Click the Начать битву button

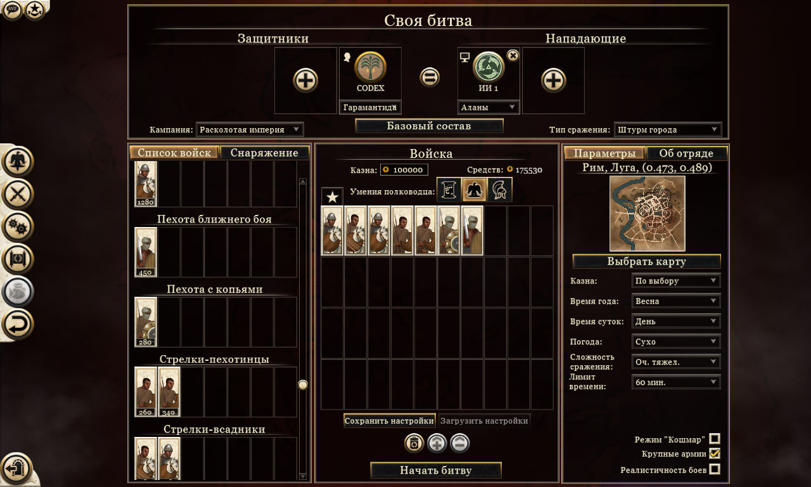pos(436,471)
